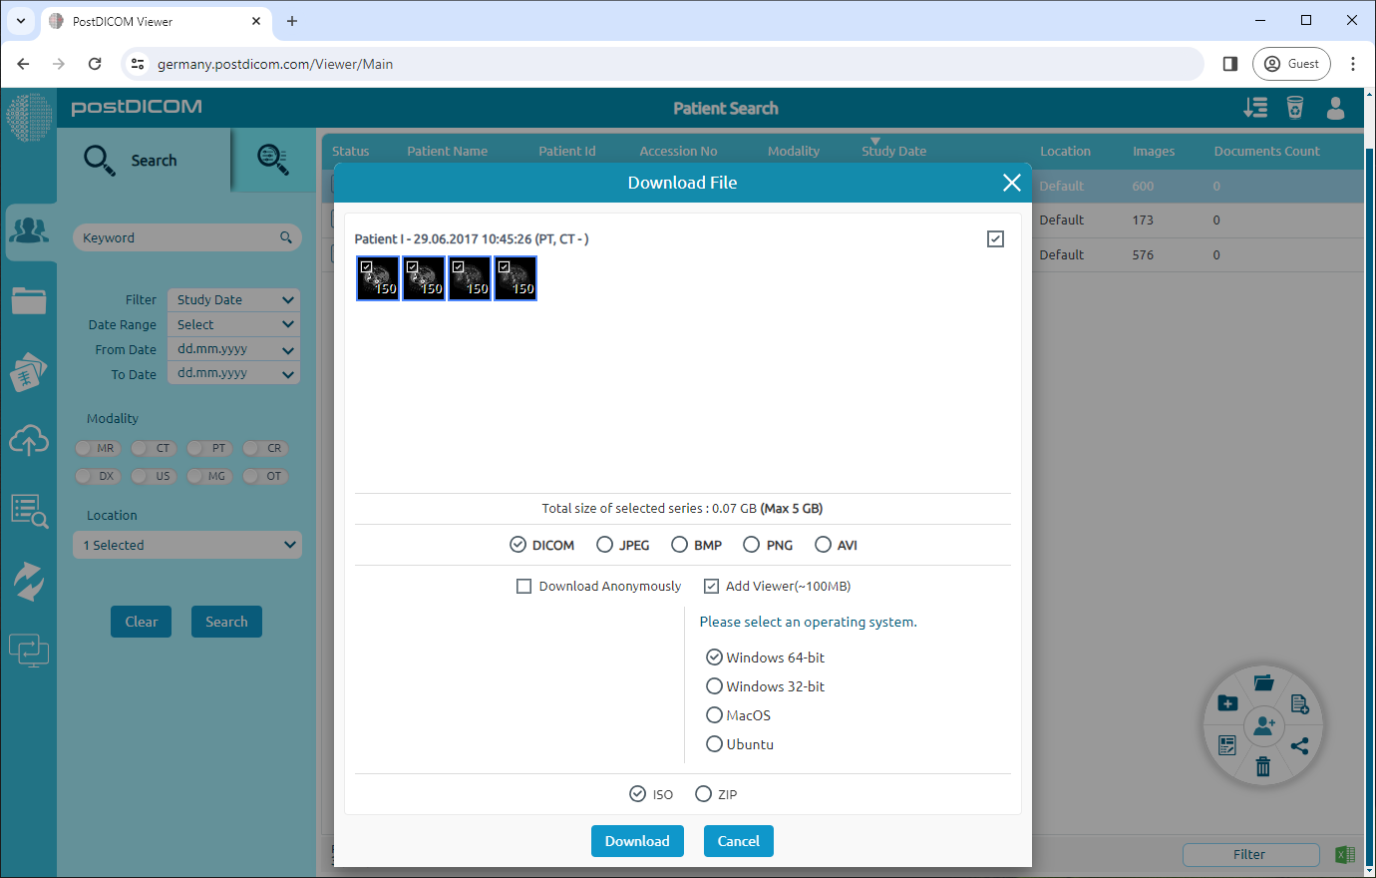Click the user account icon in header
1376x878 pixels.
click(x=1335, y=108)
